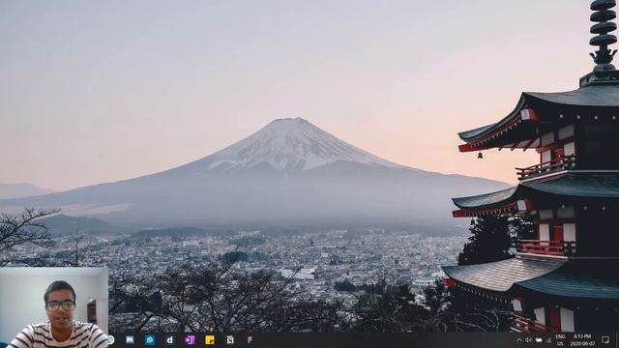Open the volume control in system tray

click(x=528, y=339)
